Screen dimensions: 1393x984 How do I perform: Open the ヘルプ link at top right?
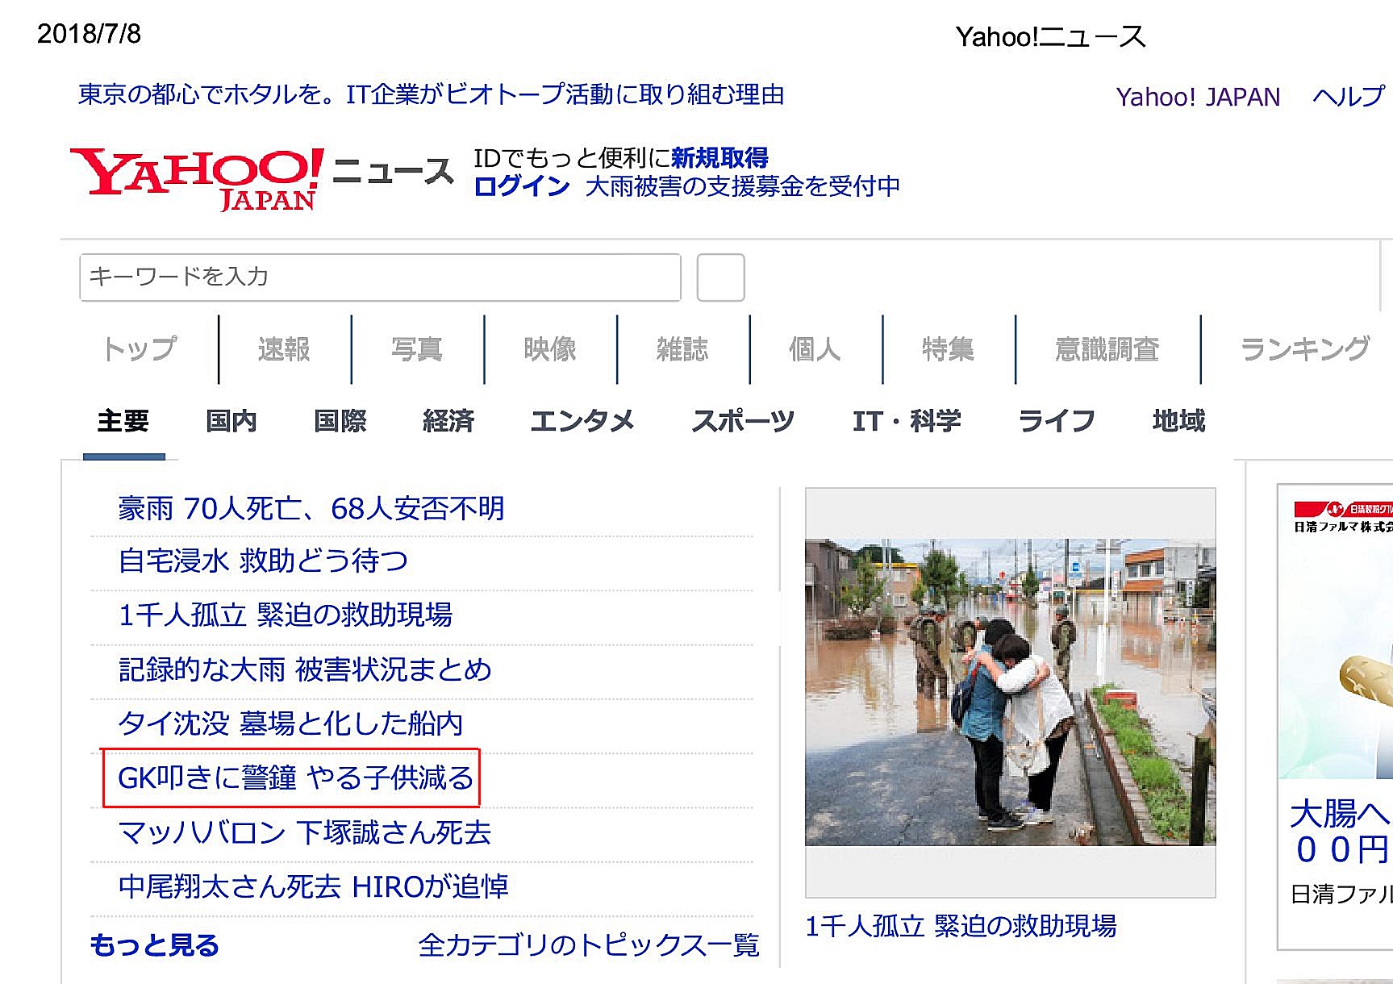pos(1348,97)
